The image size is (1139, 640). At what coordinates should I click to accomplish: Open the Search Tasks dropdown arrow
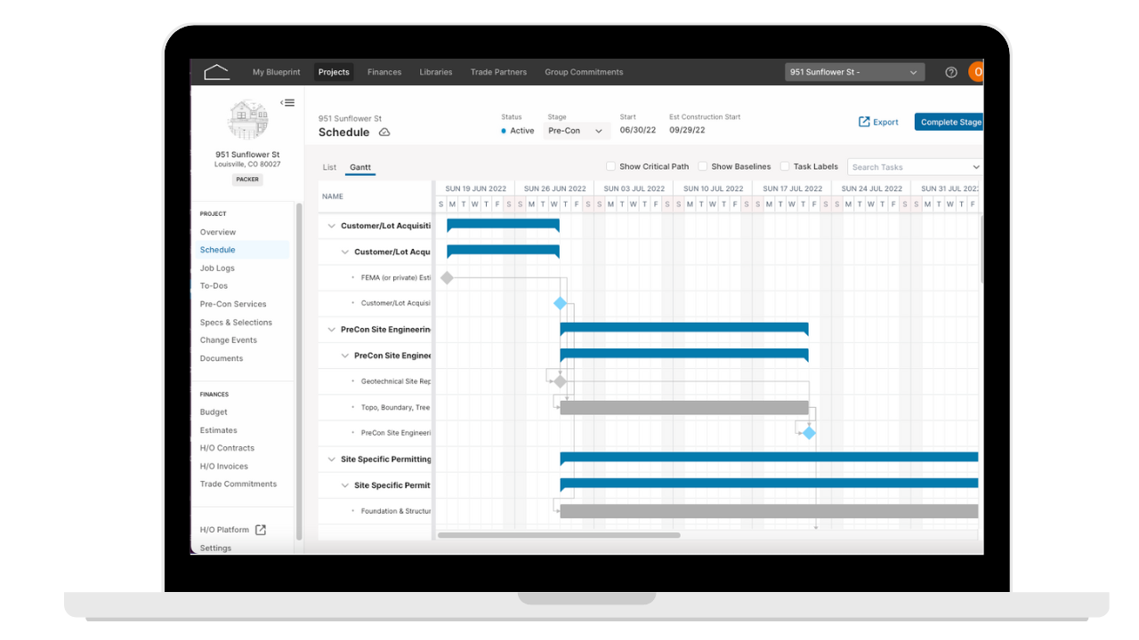click(x=975, y=167)
